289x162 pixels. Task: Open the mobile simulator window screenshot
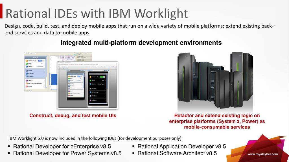pyautogui.click(x=87, y=85)
